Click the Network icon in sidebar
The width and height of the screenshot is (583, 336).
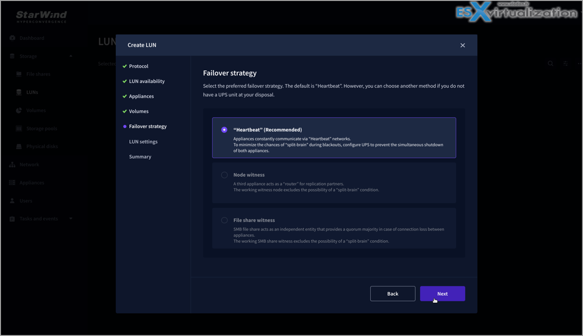[12, 165]
